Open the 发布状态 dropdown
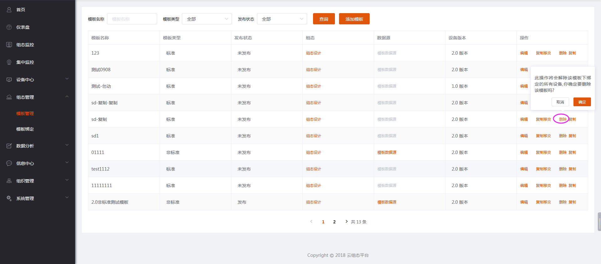Viewport: 601px width, 264px height. click(x=282, y=19)
